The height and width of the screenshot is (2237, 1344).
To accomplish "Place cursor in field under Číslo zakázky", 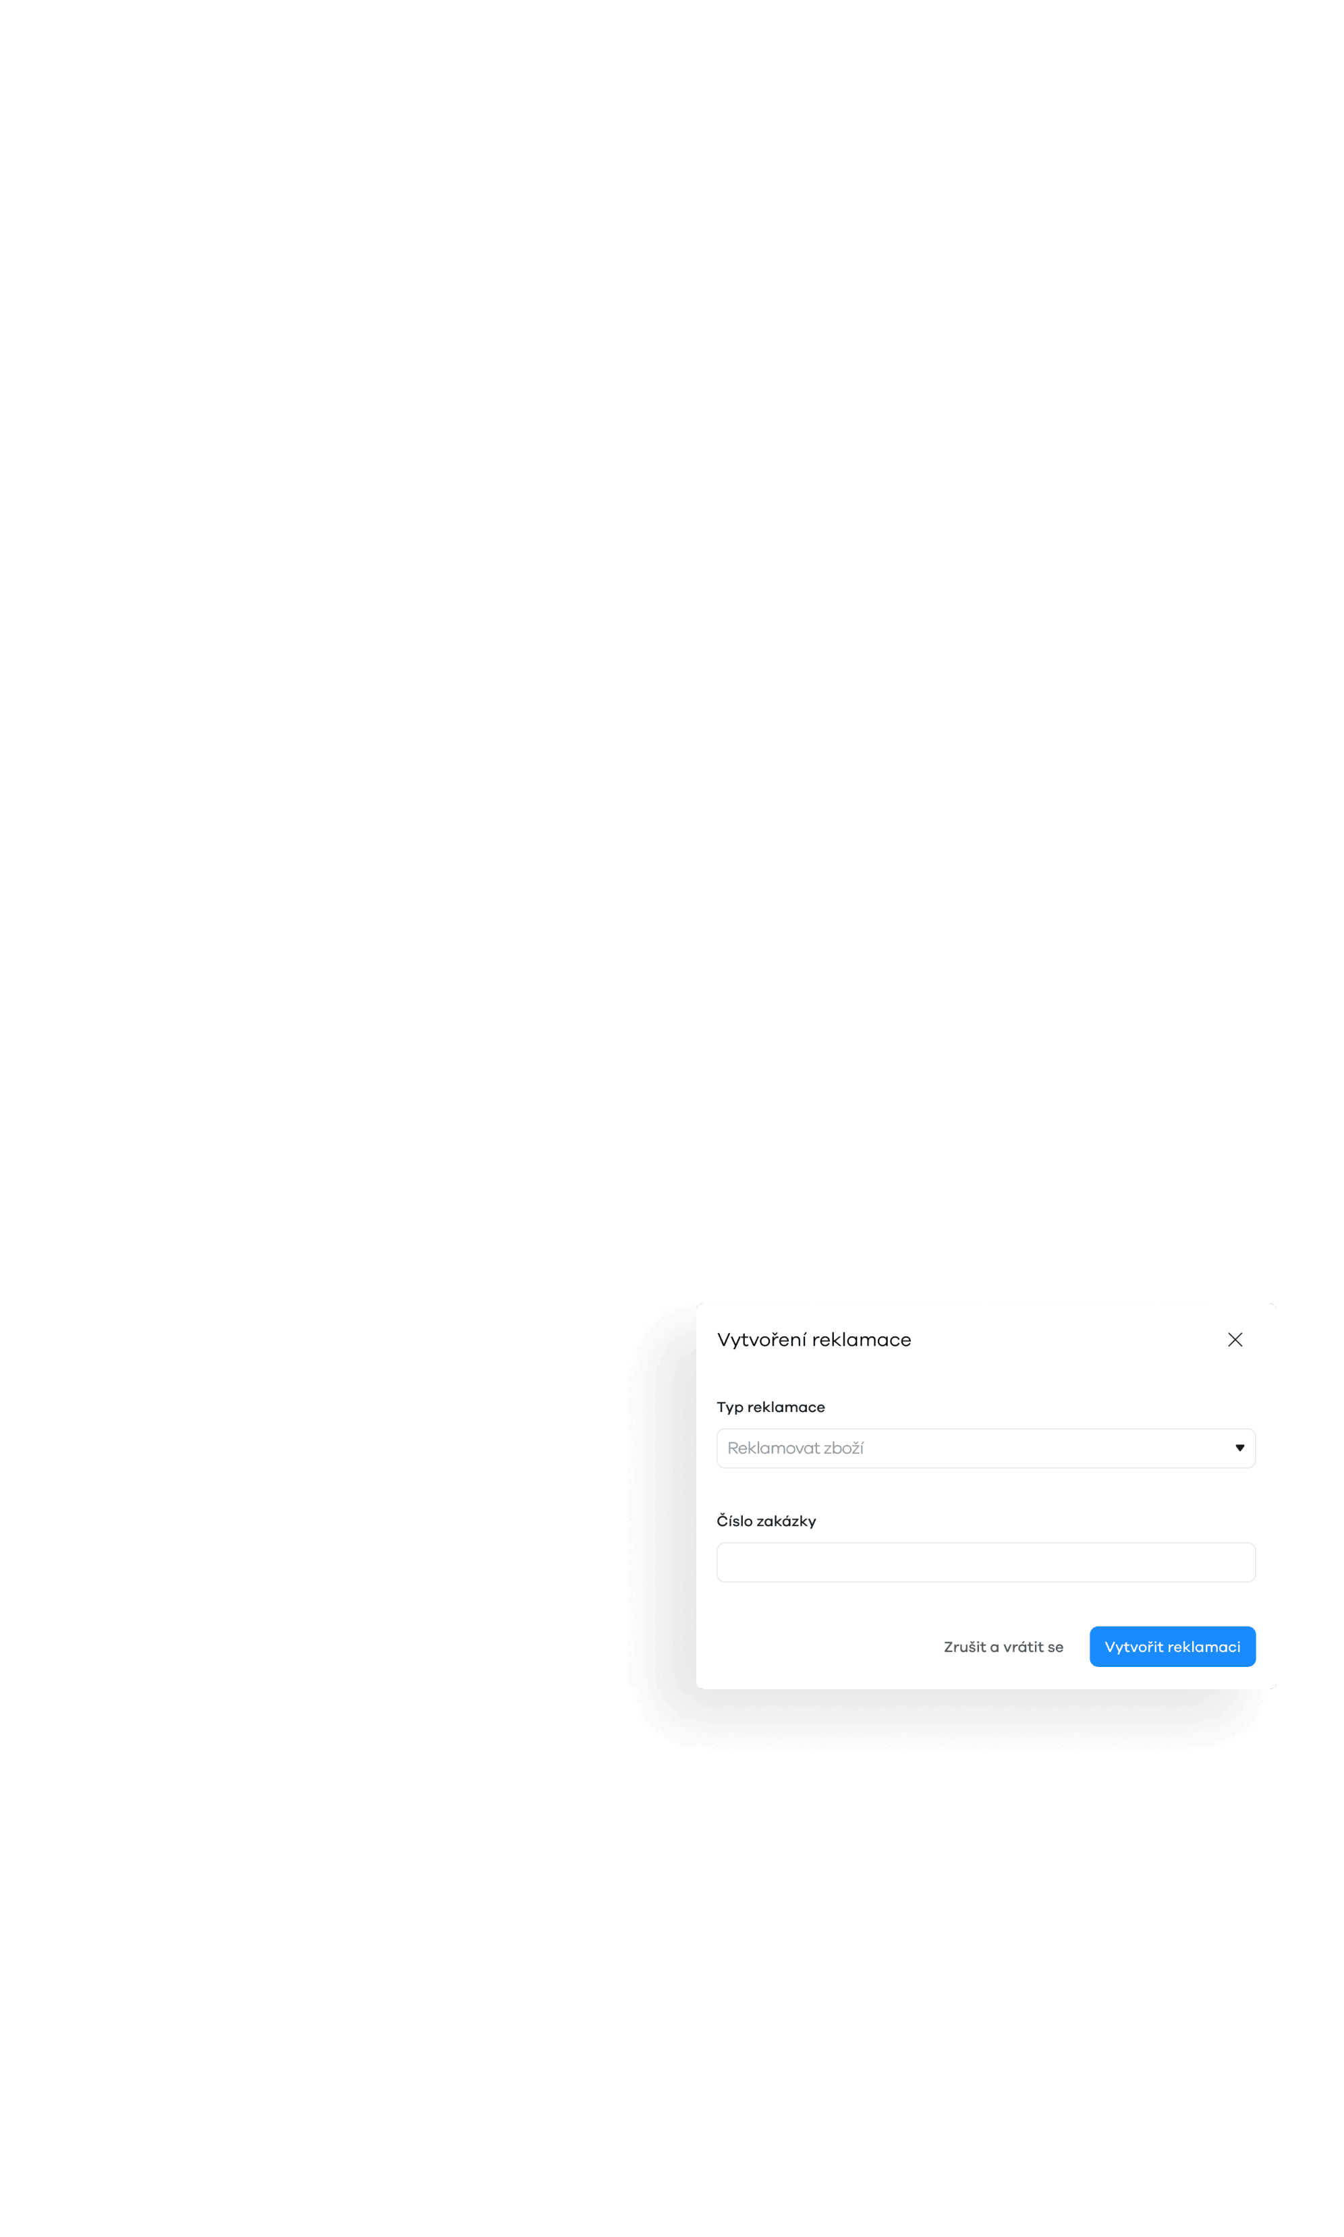I will [985, 1562].
